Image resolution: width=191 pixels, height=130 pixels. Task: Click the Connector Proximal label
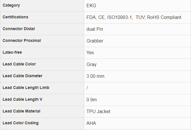22,41
